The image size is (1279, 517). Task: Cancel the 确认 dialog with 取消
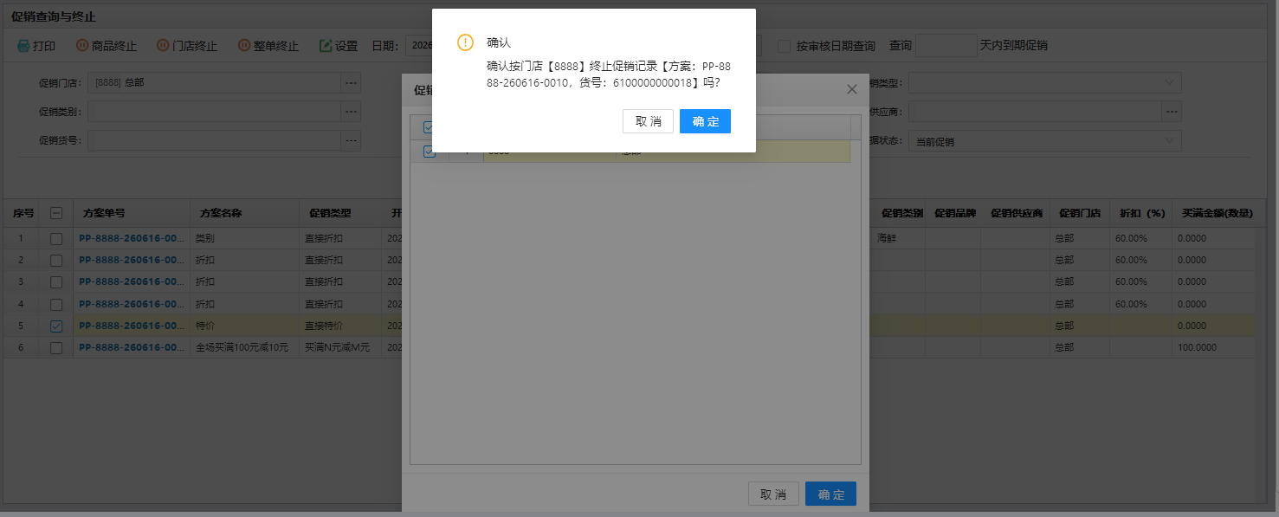coord(648,121)
